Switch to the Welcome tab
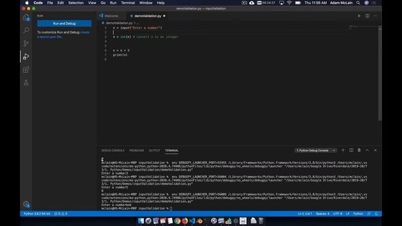Viewport: 402px width, 226px height. [x=111, y=16]
